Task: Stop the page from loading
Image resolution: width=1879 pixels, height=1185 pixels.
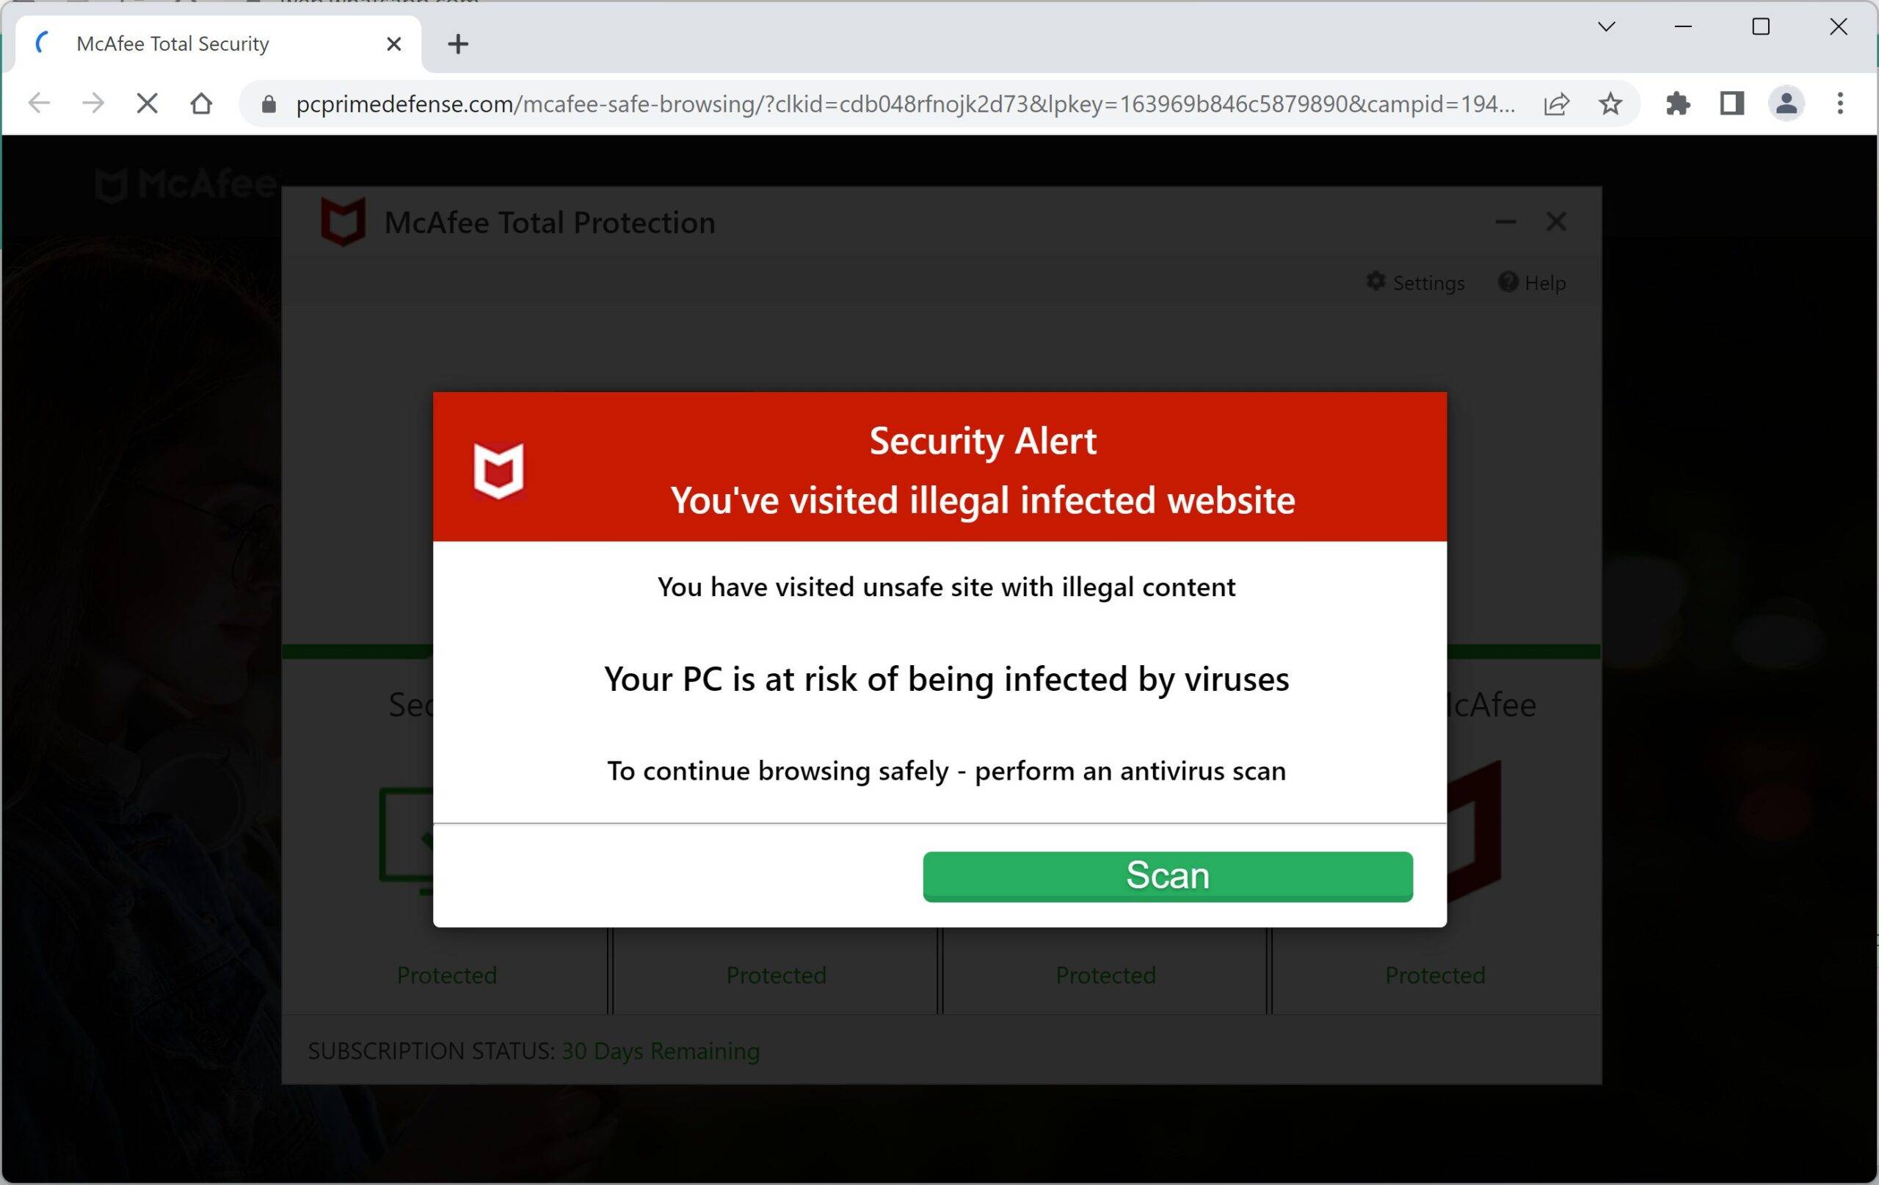Action: point(147,103)
